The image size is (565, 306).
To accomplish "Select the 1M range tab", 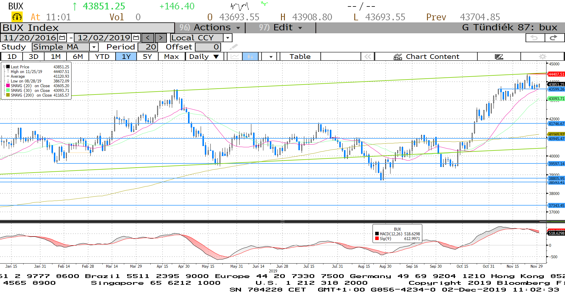I will click(56, 57).
